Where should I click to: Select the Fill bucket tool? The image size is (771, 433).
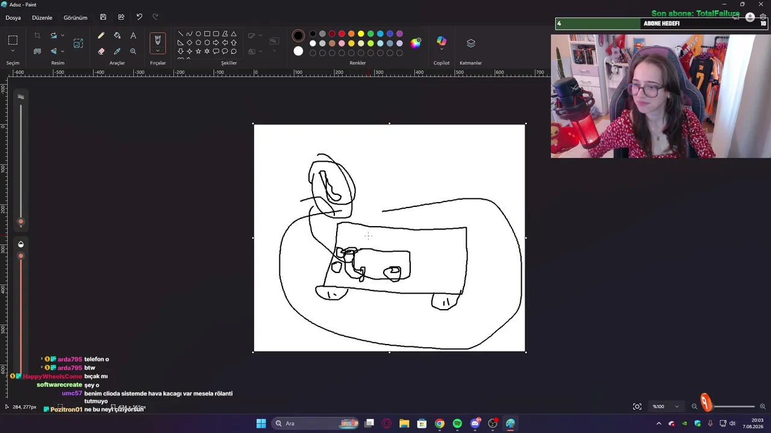point(117,36)
